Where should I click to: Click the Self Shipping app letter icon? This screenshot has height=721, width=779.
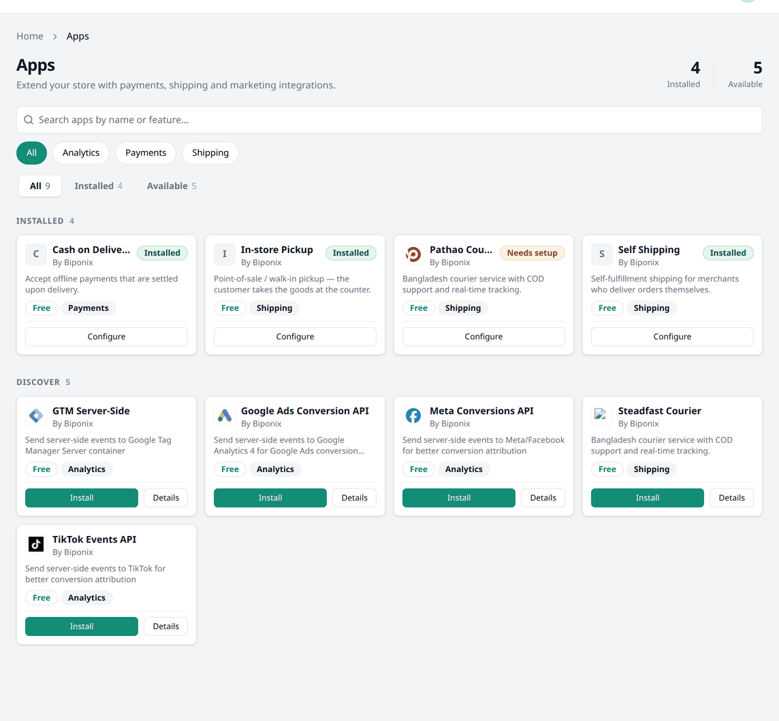coord(602,254)
